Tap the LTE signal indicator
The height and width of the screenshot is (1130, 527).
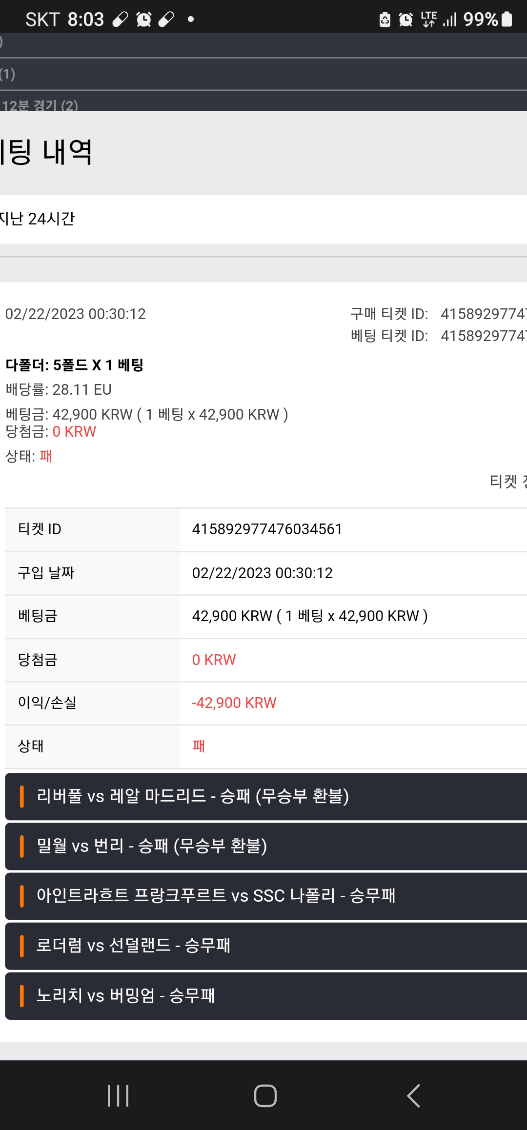[x=429, y=19]
